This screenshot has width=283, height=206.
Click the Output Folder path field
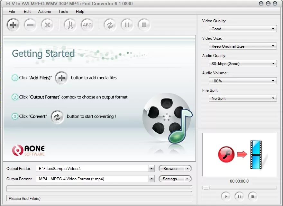[x=93, y=168]
